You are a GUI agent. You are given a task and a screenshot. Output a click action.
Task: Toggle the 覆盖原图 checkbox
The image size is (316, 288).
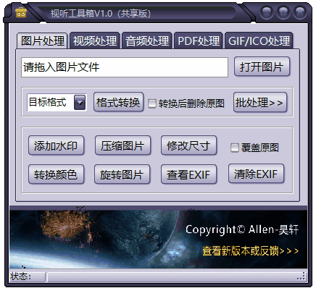pos(235,148)
